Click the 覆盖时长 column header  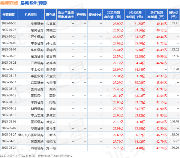click(95, 15)
